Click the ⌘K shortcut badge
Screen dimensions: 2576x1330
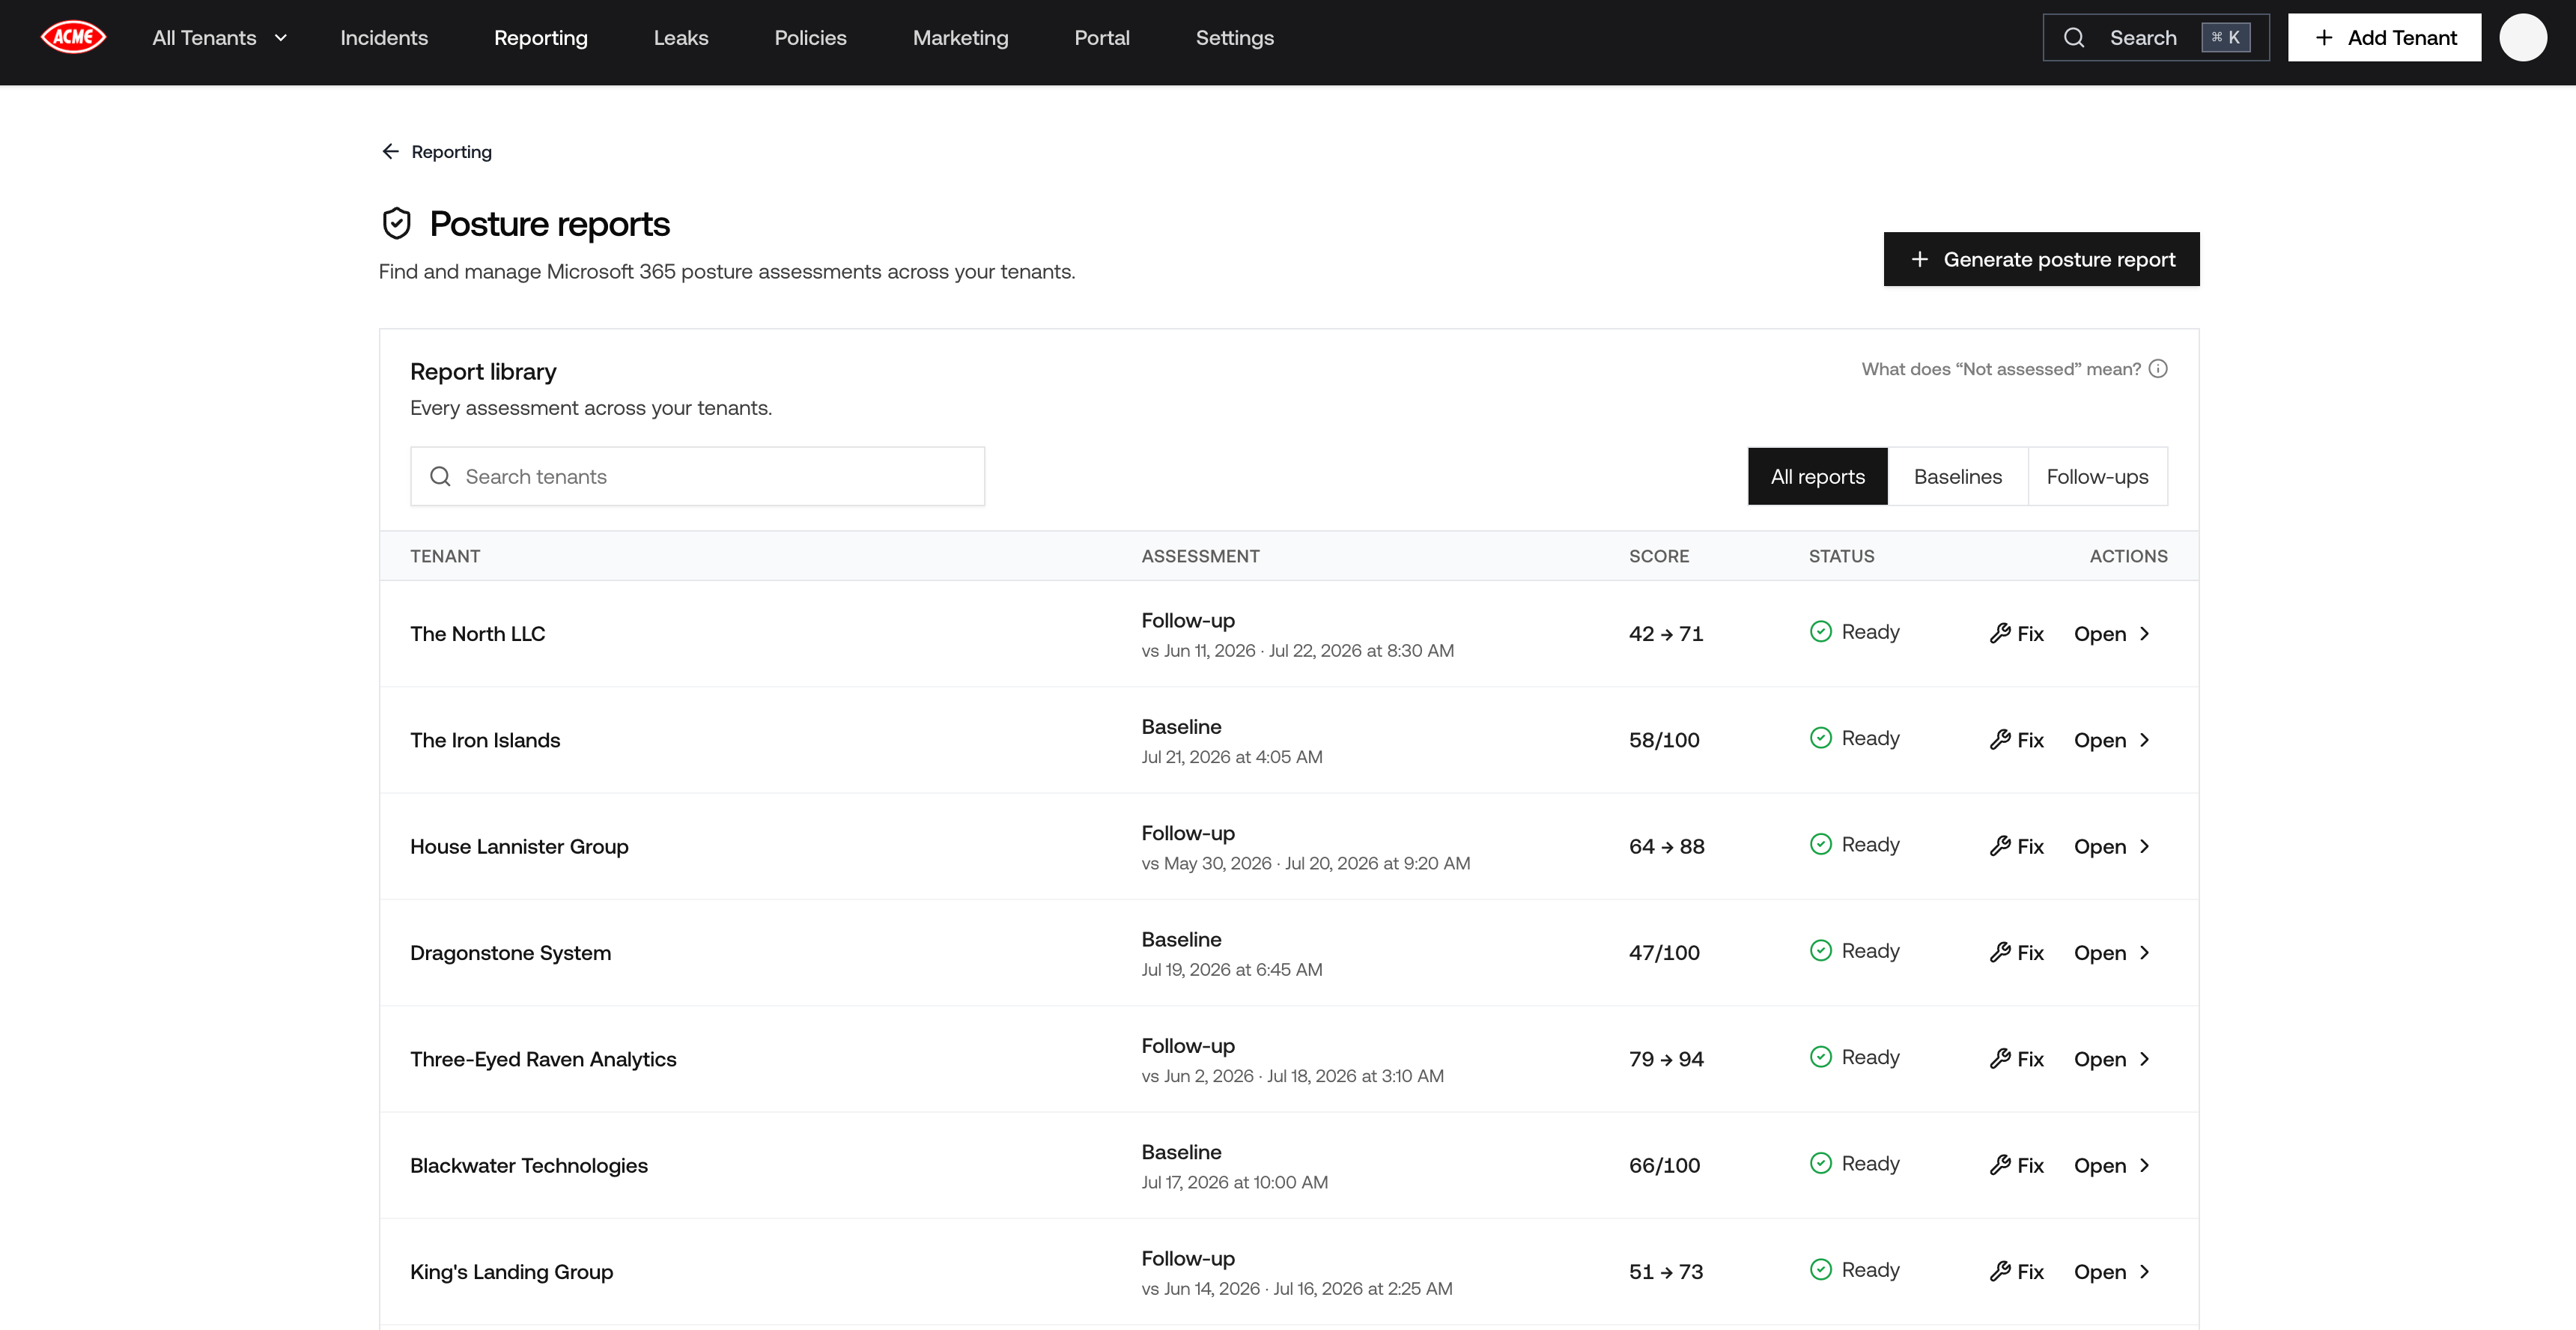tap(2225, 37)
